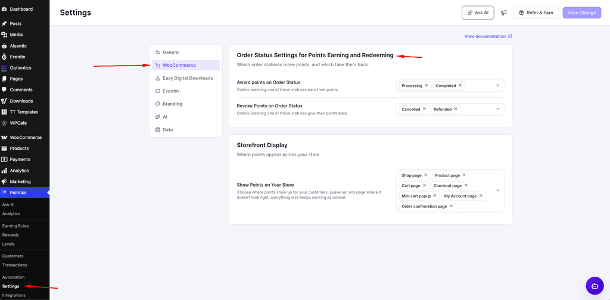This screenshot has height=300, width=610.
Task: Expand the Show Points on Your Store dropdown
Action: [497, 190]
